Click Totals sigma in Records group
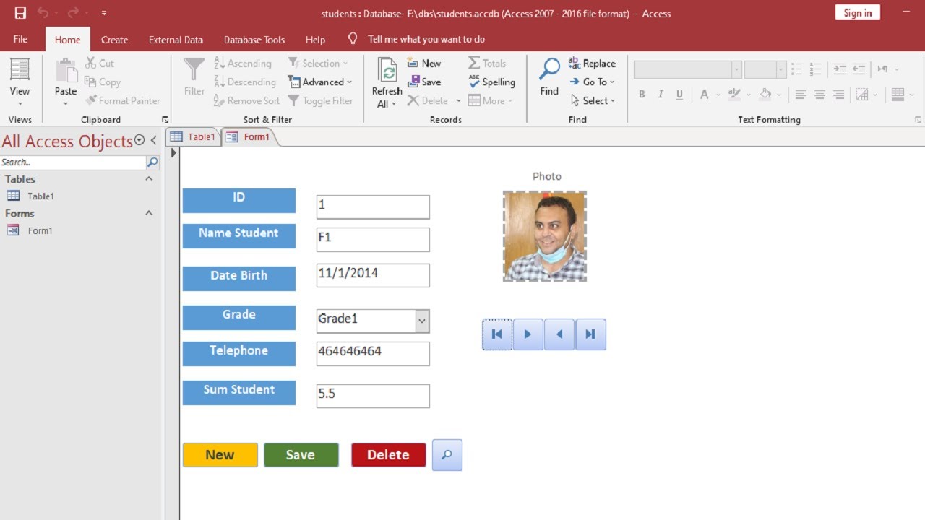925x520 pixels. coord(487,64)
